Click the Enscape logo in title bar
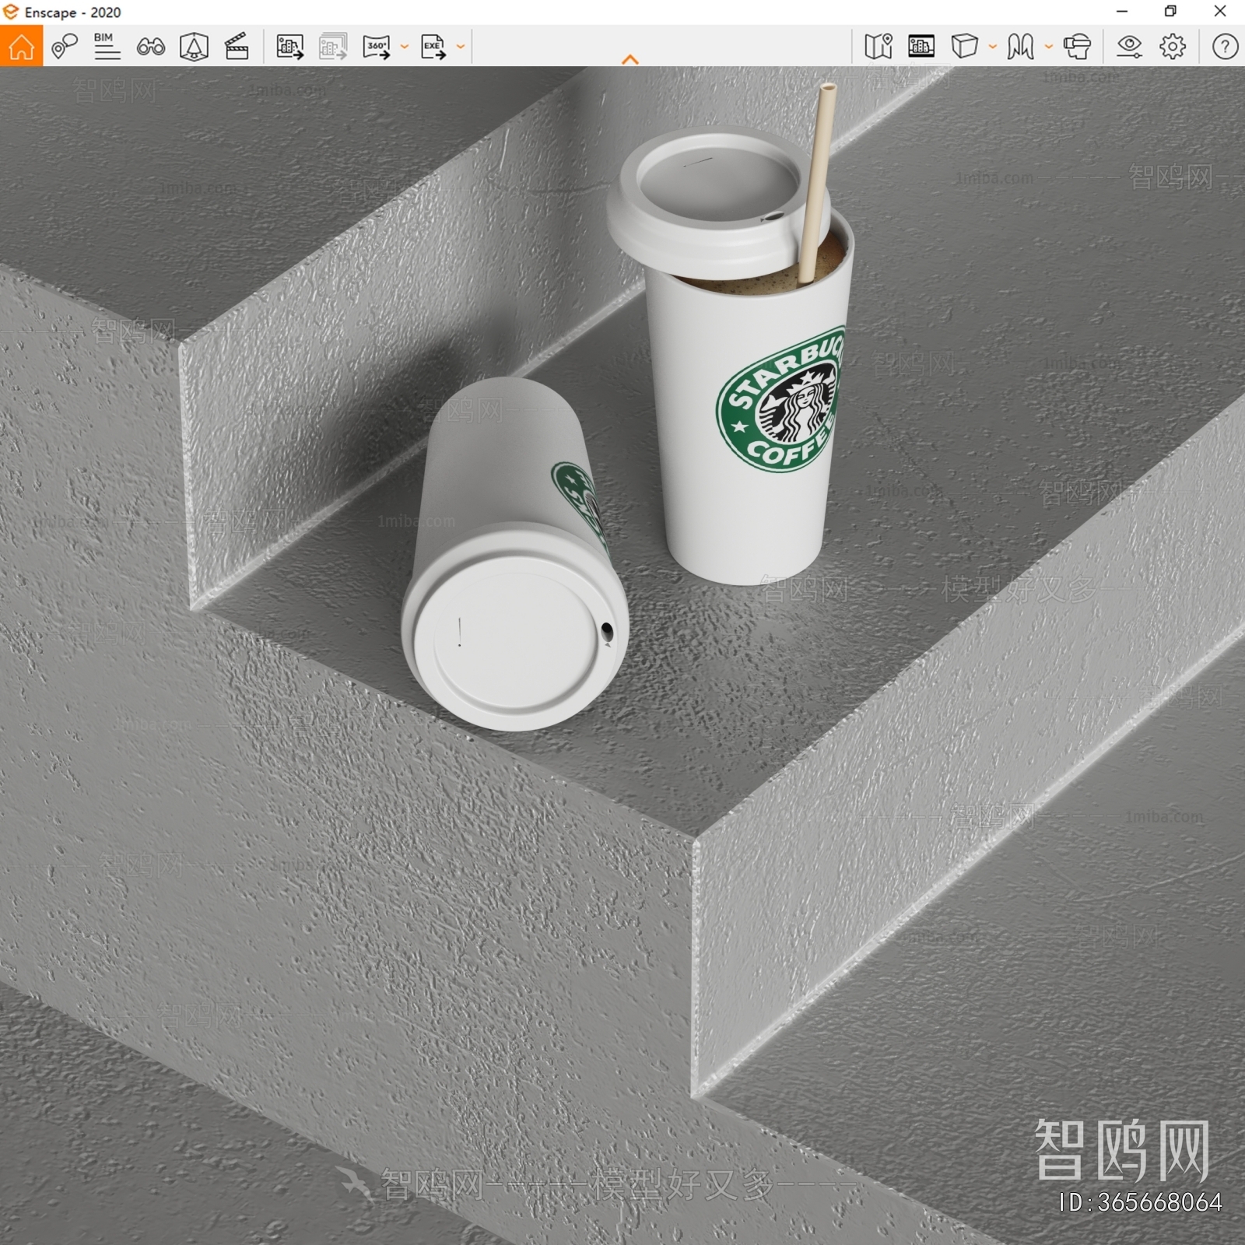Viewport: 1245px width, 1245px height. [11, 12]
